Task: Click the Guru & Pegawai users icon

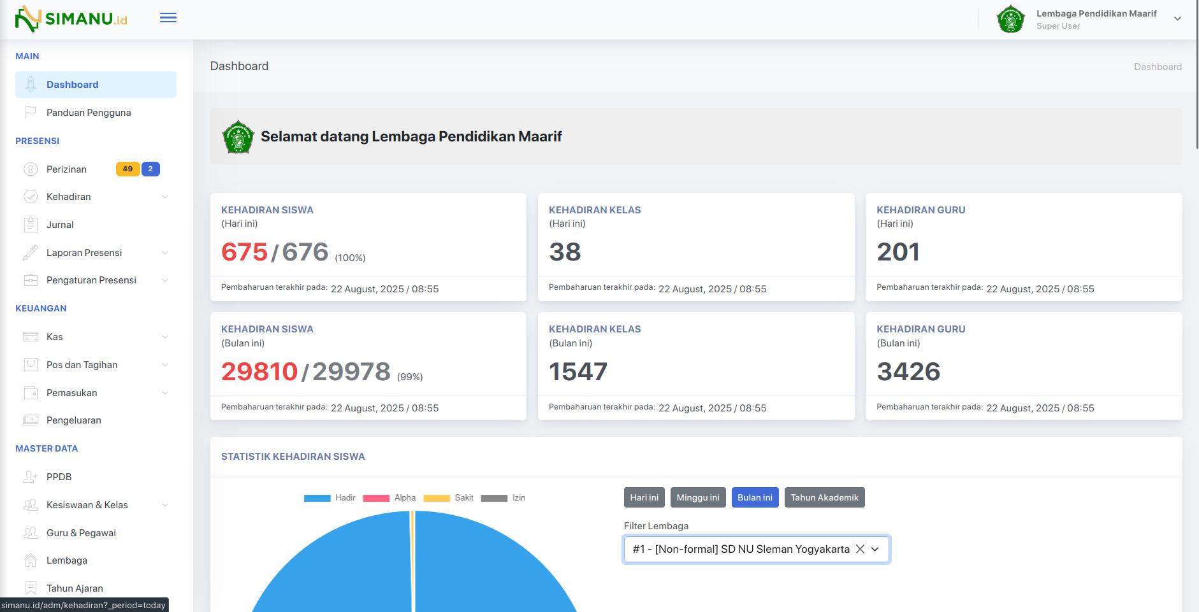Action: [x=31, y=532]
